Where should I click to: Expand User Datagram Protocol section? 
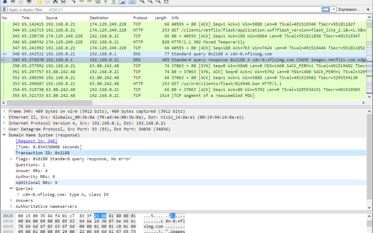(4, 129)
